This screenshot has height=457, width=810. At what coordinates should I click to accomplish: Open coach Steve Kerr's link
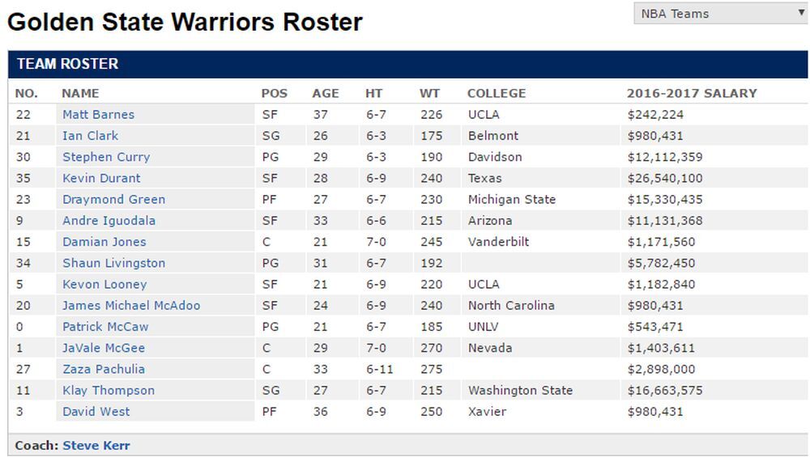[x=96, y=446]
